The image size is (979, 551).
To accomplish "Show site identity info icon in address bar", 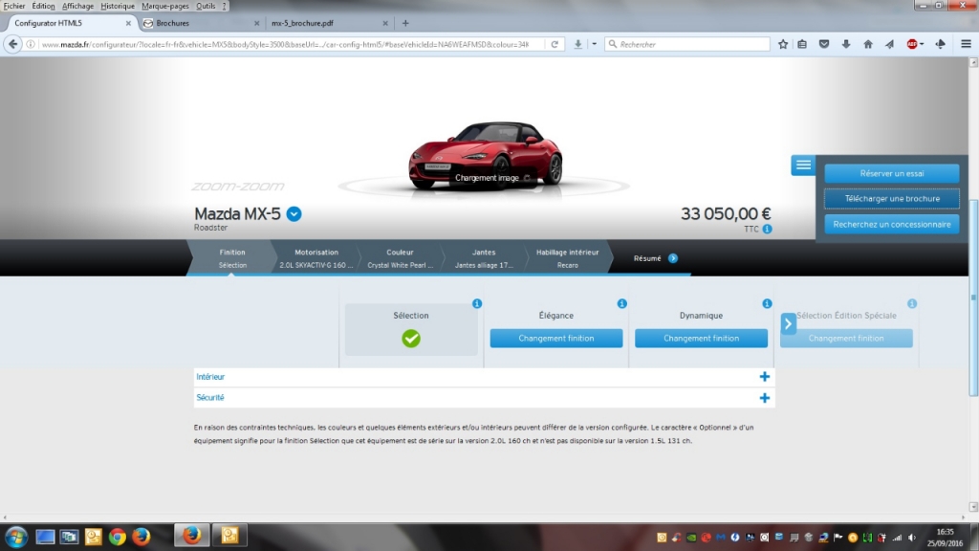I will pyautogui.click(x=30, y=44).
